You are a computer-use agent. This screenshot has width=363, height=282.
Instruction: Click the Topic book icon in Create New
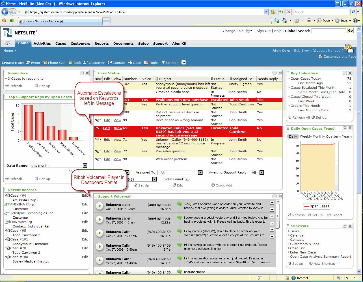pos(146,62)
